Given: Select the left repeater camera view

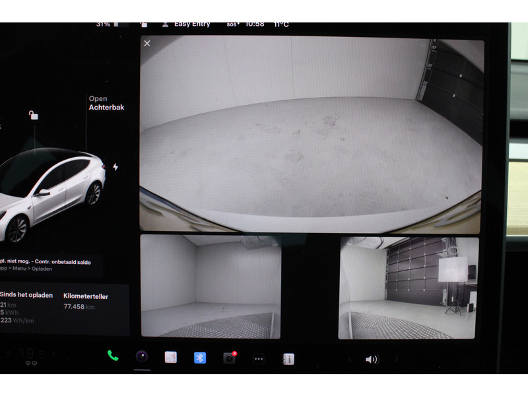Looking at the screenshot, I should click(x=211, y=286).
